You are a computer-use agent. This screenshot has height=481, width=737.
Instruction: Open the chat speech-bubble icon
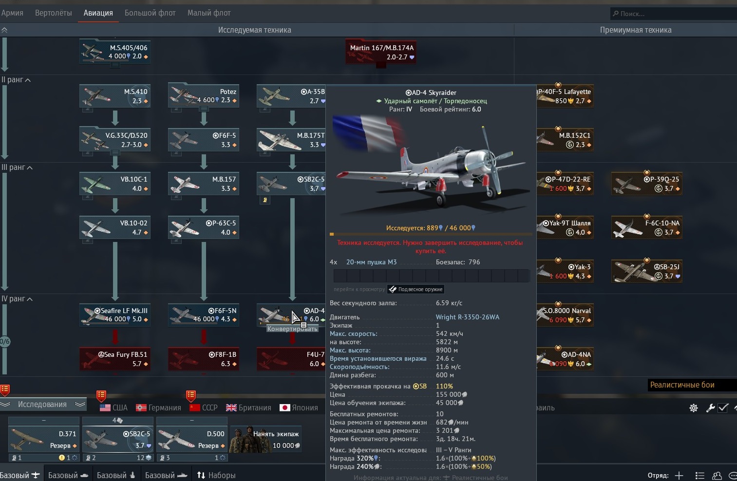733,476
